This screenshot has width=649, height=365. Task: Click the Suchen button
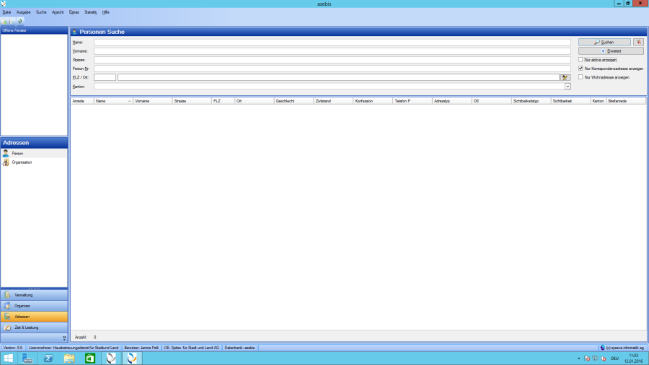(604, 42)
